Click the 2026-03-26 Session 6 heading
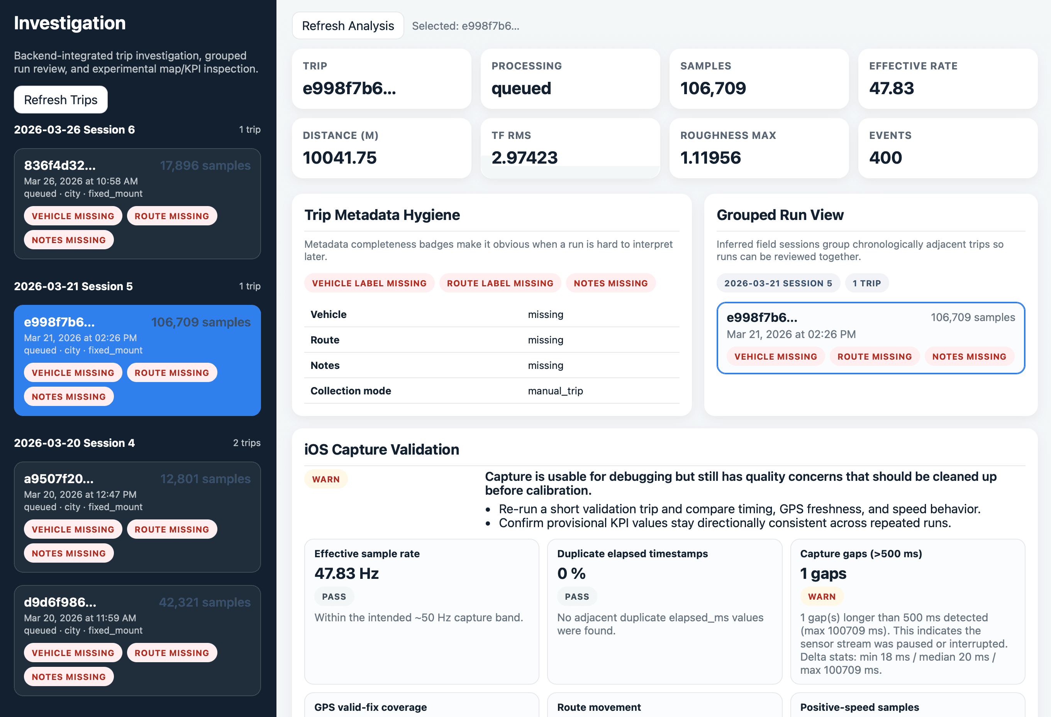Viewport: 1051px width, 717px height. click(x=74, y=130)
